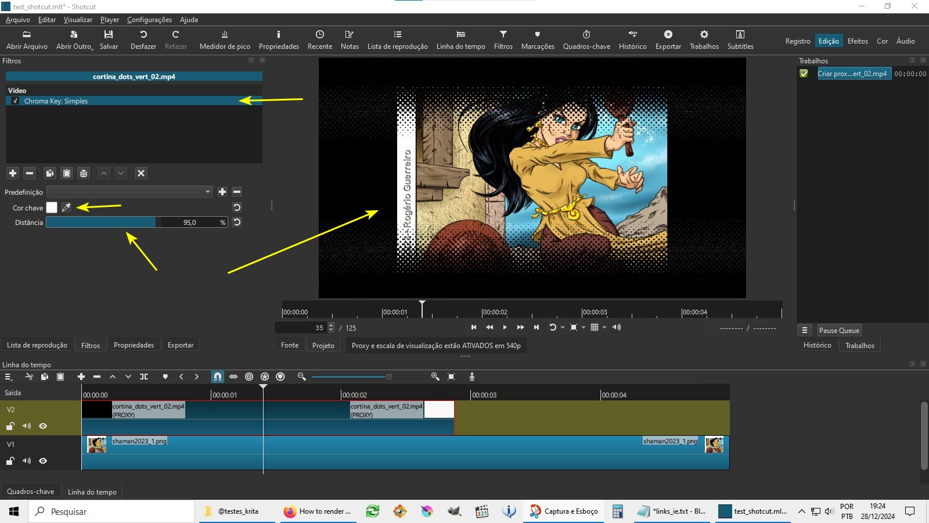This screenshot has width=929, height=523.
Task: Toggle timeline snapping magnet
Action: tap(217, 377)
